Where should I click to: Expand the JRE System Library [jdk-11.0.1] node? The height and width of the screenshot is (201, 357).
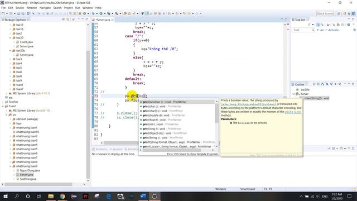point(6,93)
